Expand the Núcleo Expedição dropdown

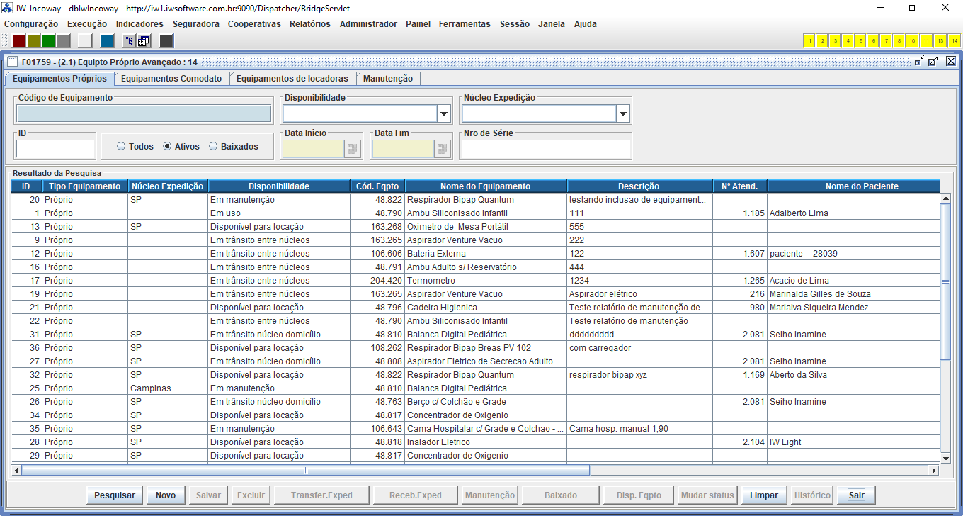pos(622,113)
